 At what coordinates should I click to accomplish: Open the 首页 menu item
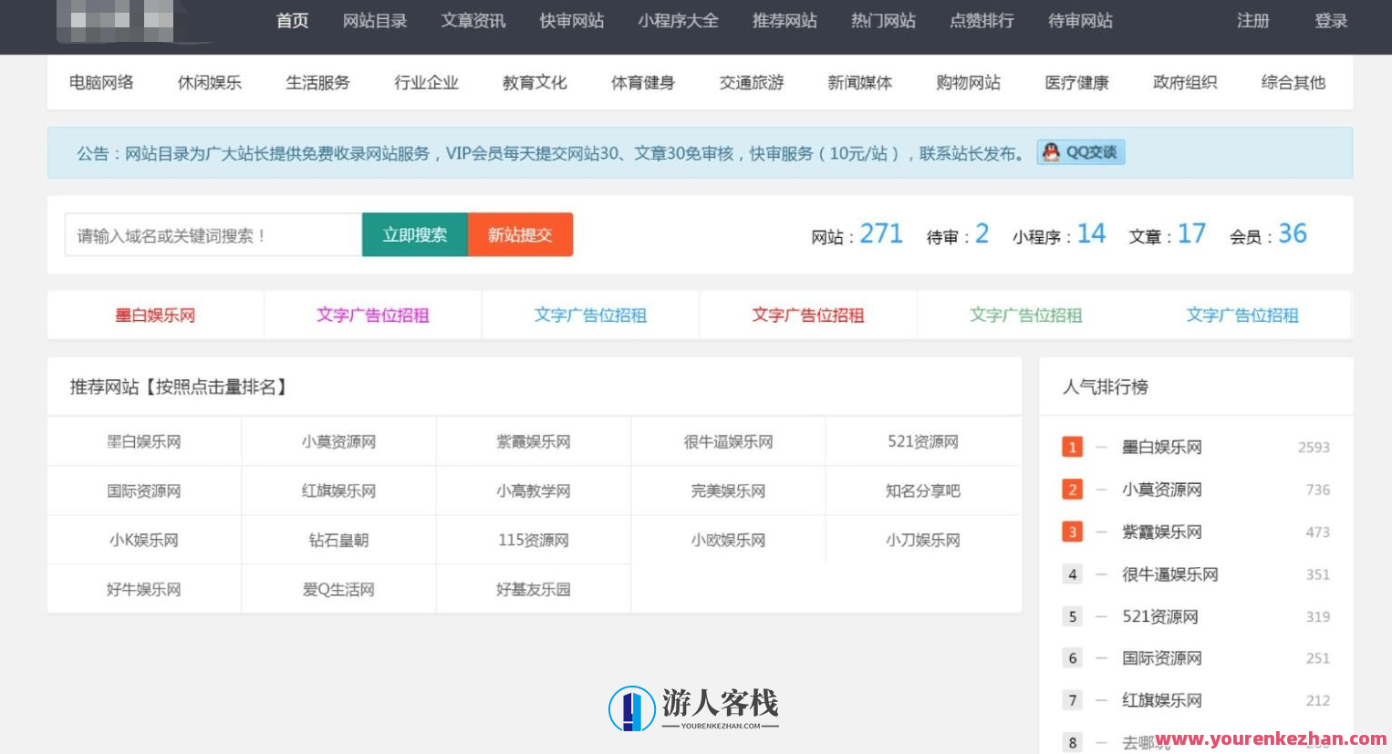point(291,21)
